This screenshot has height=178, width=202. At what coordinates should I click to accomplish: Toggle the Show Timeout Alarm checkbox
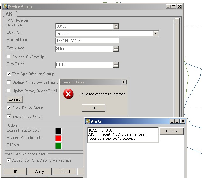[9, 117]
